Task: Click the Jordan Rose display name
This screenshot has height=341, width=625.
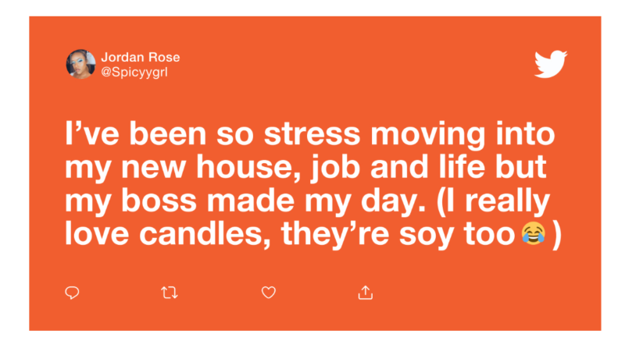Action: [x=141, y=57]
